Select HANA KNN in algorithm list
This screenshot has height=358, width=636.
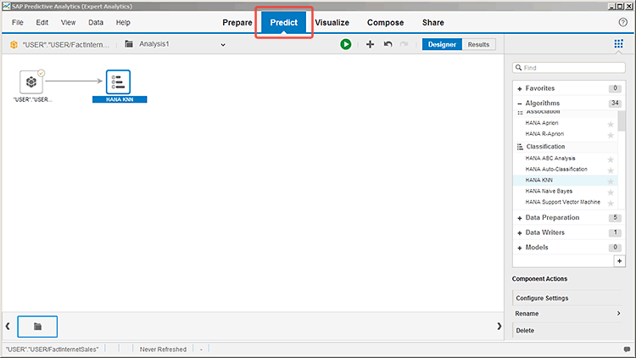(x=539, y=180)
